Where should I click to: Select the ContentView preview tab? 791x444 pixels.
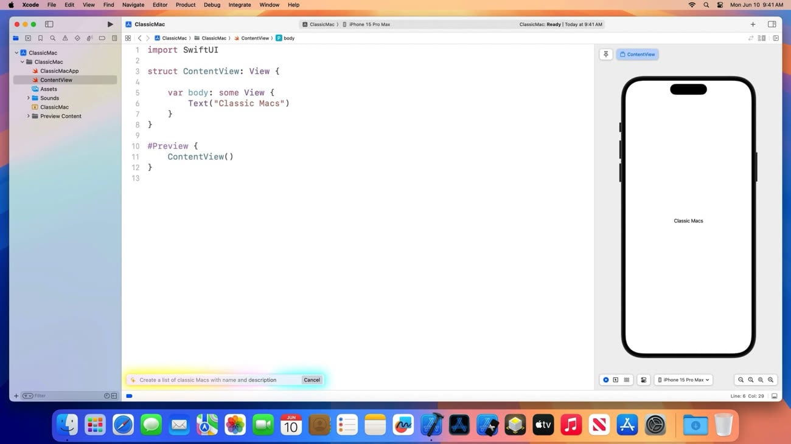tap(639, 54)
